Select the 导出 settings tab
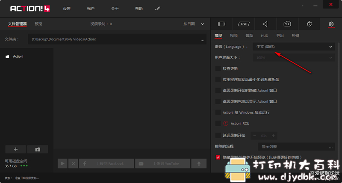Viewport: 342px width, 183px height. tap(280, 36)
